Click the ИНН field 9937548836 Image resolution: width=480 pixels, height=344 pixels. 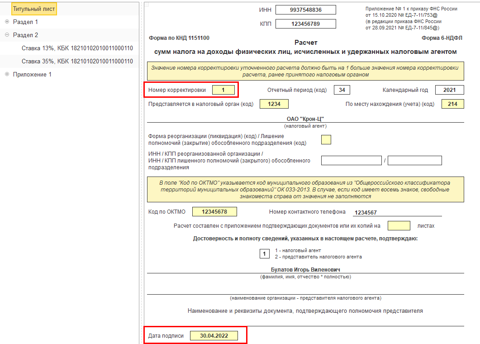(x=305, y=10)
